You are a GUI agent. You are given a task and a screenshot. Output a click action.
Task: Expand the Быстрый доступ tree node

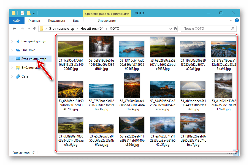[12, 41]
